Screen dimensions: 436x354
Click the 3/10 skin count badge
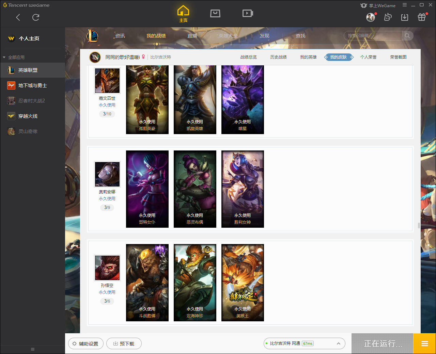tap(107, 114)
